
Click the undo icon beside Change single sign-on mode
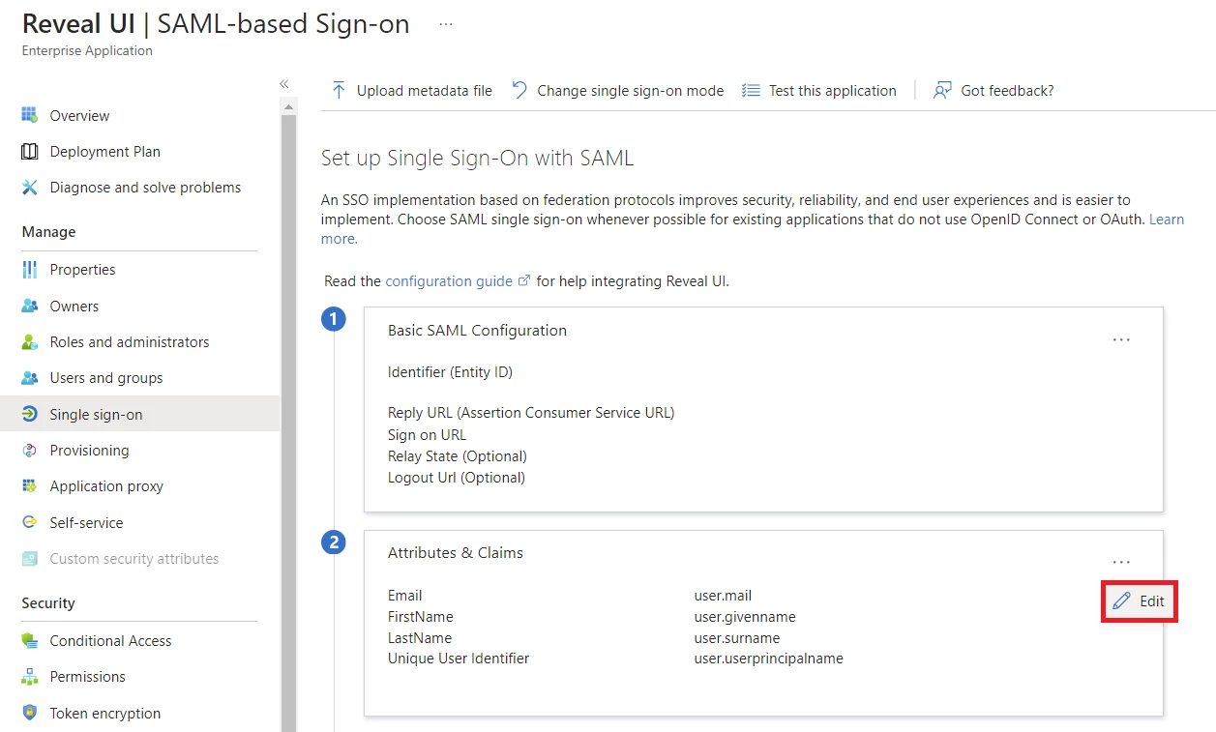519,90
